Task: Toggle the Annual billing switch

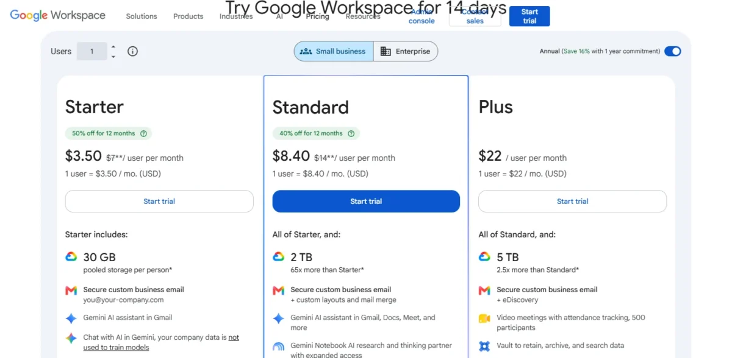Action: [673, 51]
